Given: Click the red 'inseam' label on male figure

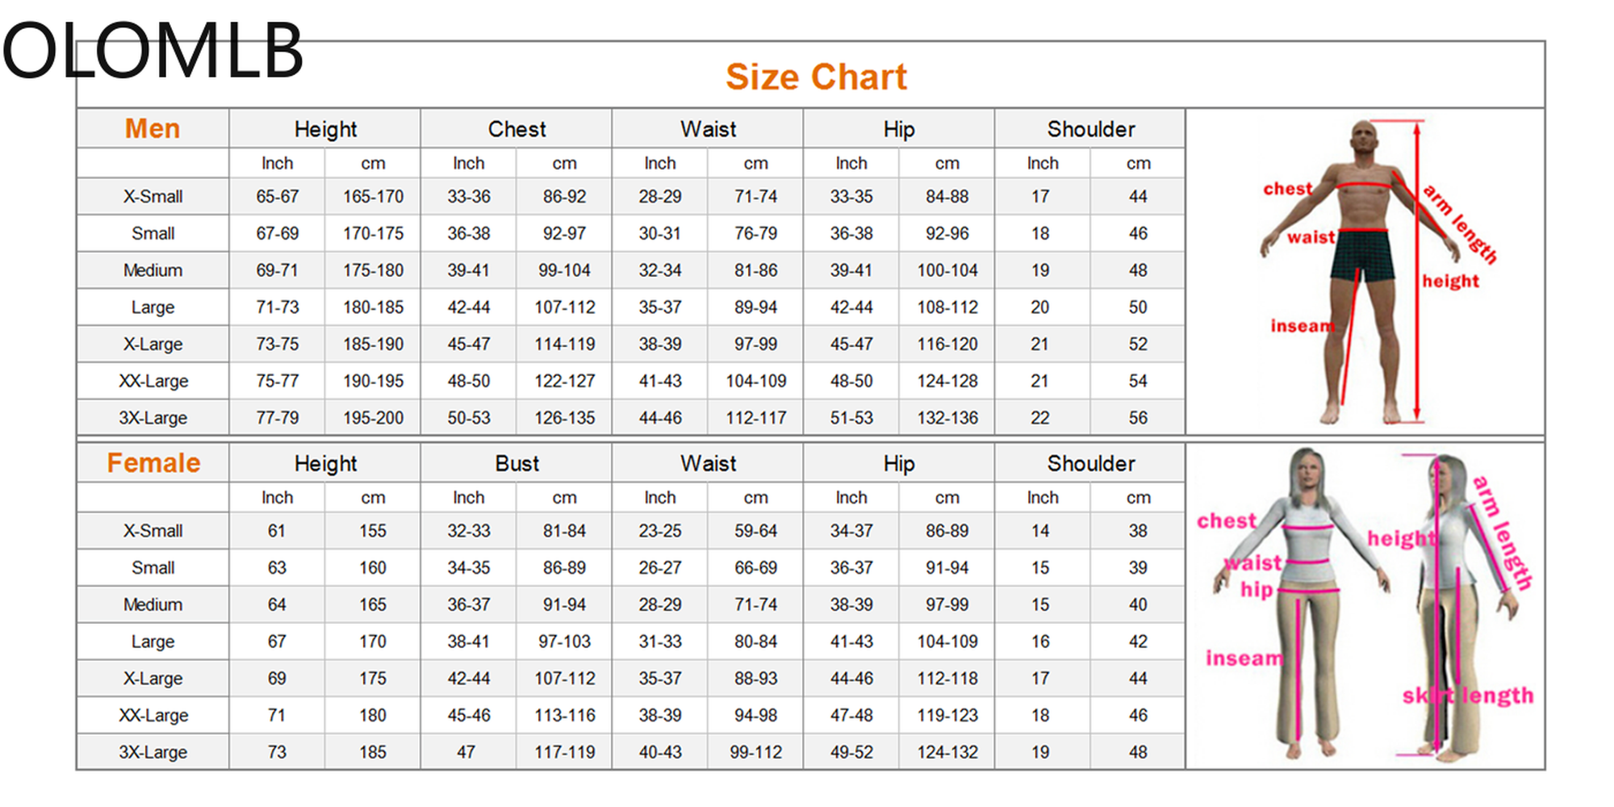Looking at the screenshot, I should pyautogui.click(x=1302, y=326).
